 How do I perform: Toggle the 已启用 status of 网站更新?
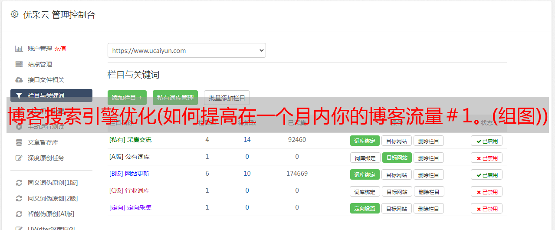click(487, 174)
